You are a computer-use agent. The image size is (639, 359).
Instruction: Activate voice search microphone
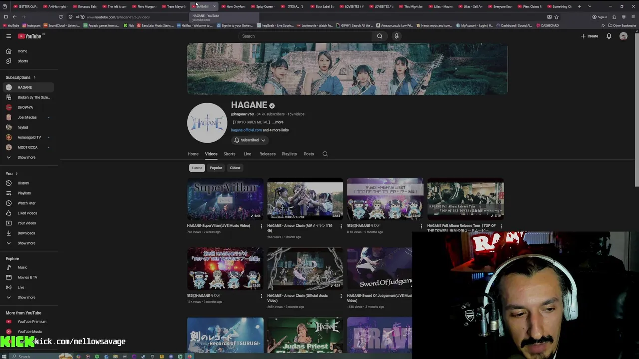[397, 36]
